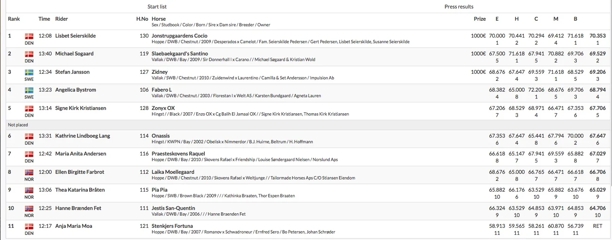Select rider Maria Anita Andersen
Screen dimensions: 612x240
(81, 154)
